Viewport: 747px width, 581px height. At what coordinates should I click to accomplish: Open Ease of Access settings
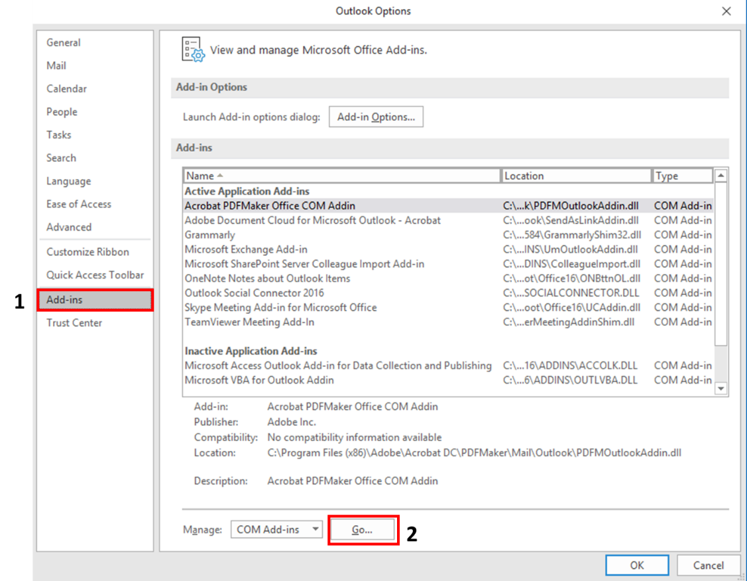79,204
